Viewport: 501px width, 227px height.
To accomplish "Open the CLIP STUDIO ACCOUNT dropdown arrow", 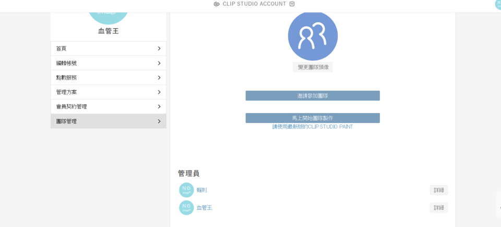I will (292, 4).
